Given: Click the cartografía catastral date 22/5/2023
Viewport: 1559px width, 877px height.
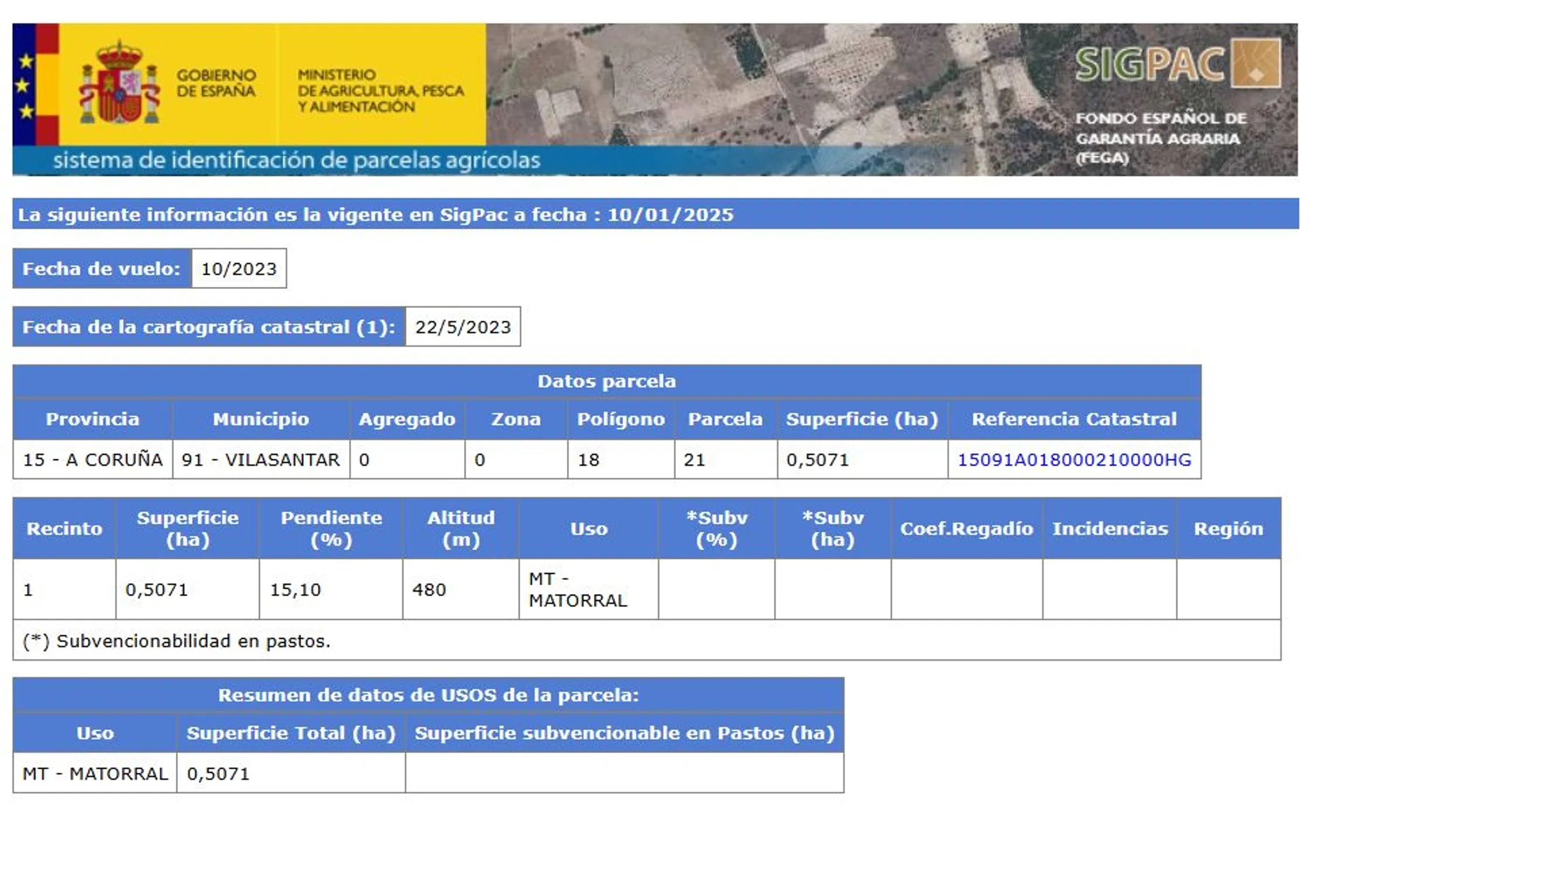Looking at the screenshot, I should (x=463, y=327).
